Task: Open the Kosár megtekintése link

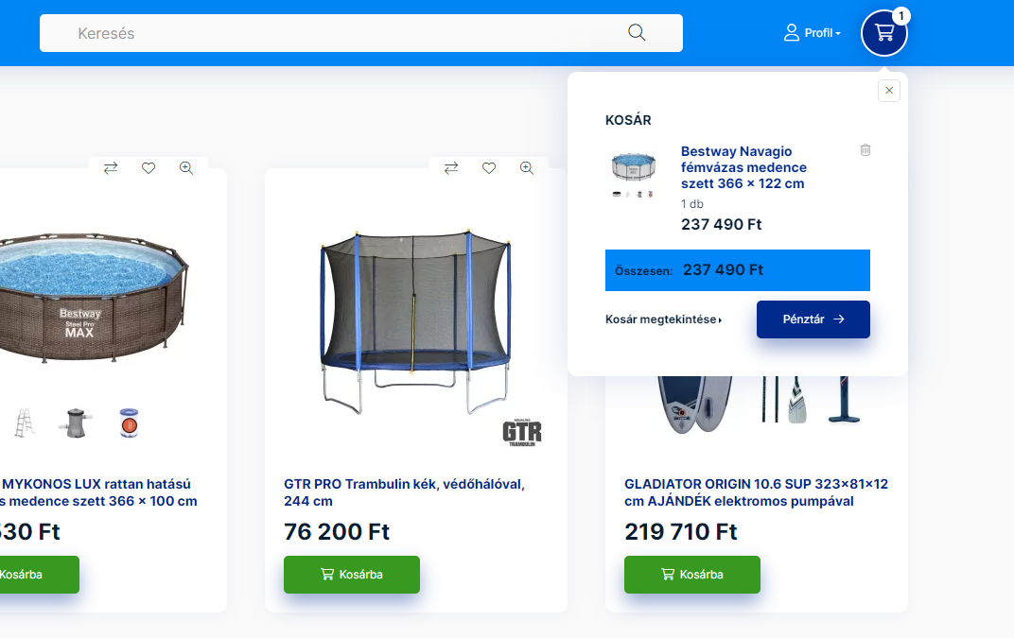Action: click(663, 319)
